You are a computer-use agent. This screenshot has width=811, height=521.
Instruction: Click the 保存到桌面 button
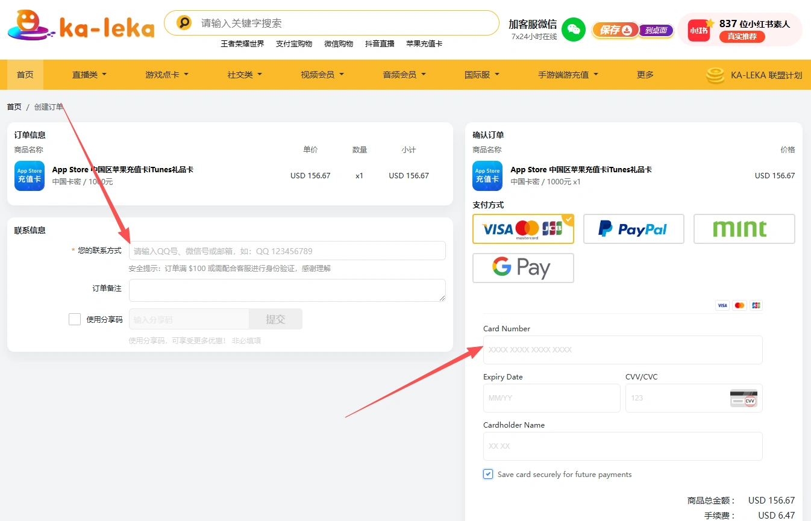[x=632, y=30]
